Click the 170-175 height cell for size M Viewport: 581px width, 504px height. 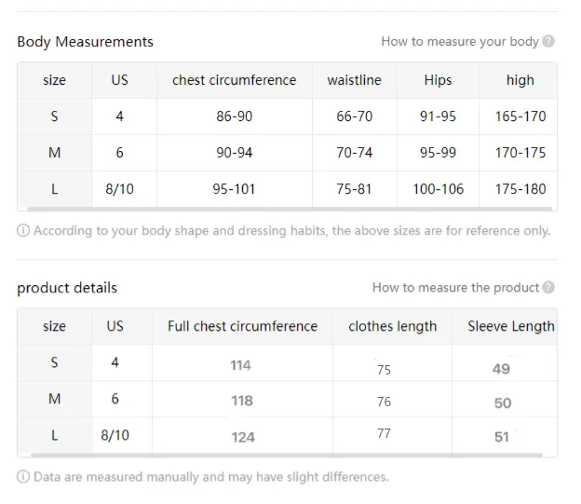(x=520, y=153)
